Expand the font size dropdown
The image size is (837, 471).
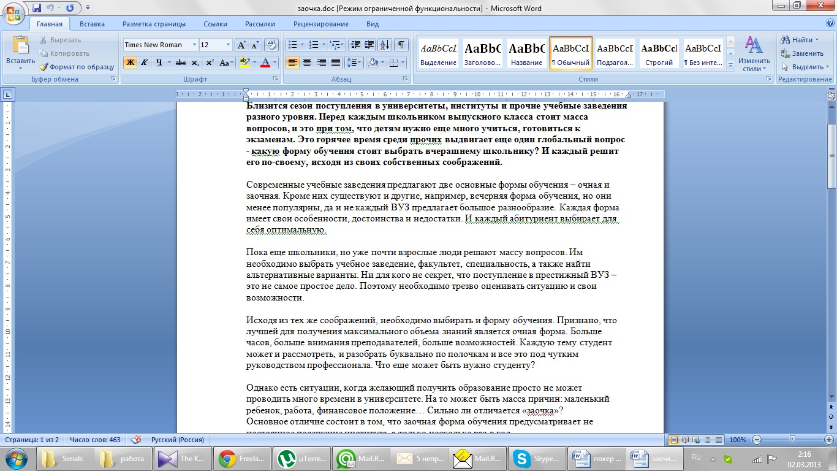(x=228, y=45)
